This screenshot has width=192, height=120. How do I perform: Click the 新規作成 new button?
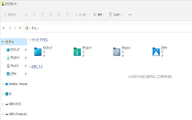[x=11, y=15]
